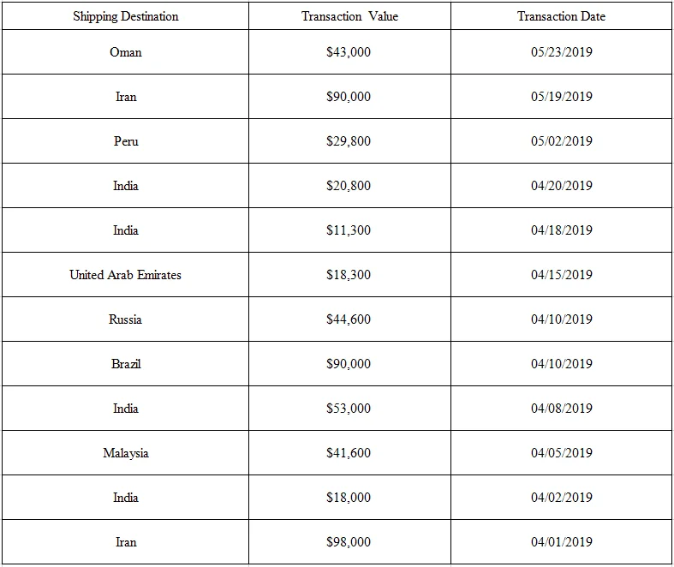Screen dimensions: 674x567
Task: Select the $43,000 transaction value
Action: point(349,52)
